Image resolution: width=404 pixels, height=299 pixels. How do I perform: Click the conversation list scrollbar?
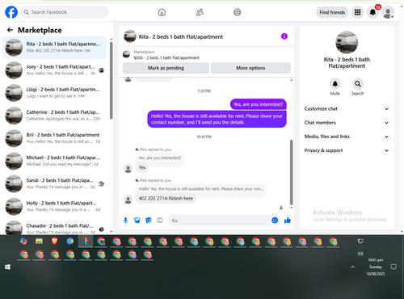coord(111,80)
